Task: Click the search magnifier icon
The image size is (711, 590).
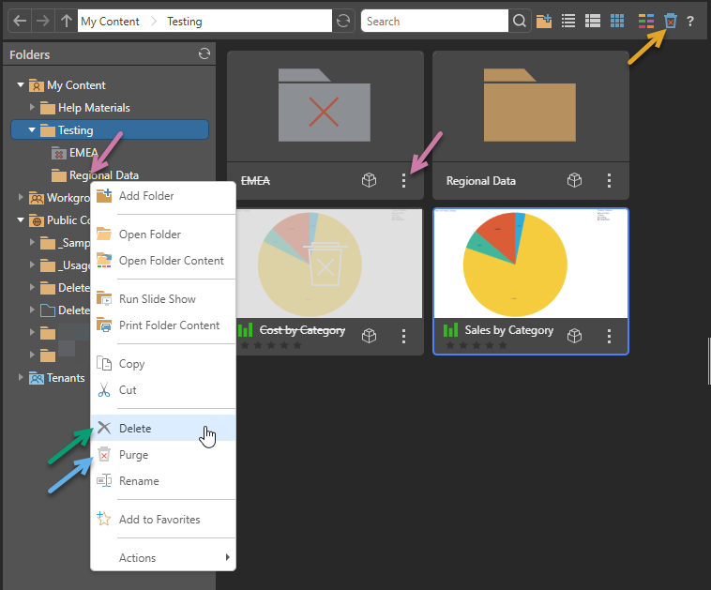Action: [520, 21]
